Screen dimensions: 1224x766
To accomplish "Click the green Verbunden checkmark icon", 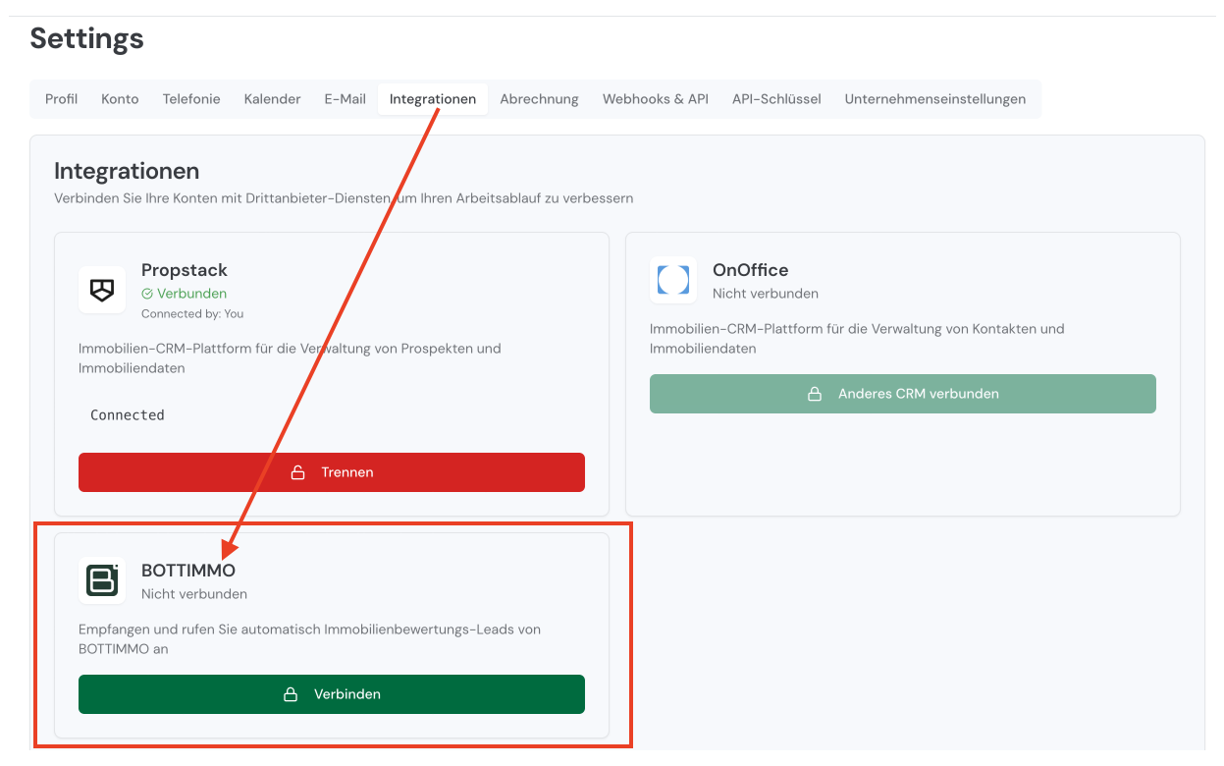I will click(147, 294).
